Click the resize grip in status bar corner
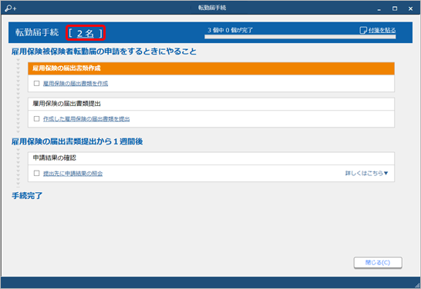This screenshot has width=421, height=289. point(417,285)
